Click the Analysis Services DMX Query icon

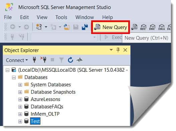pyautogui.click(x=152, y=27)
